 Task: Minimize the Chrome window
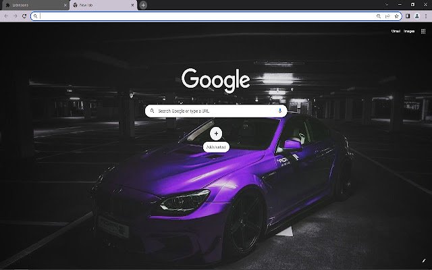coord(400,5)
